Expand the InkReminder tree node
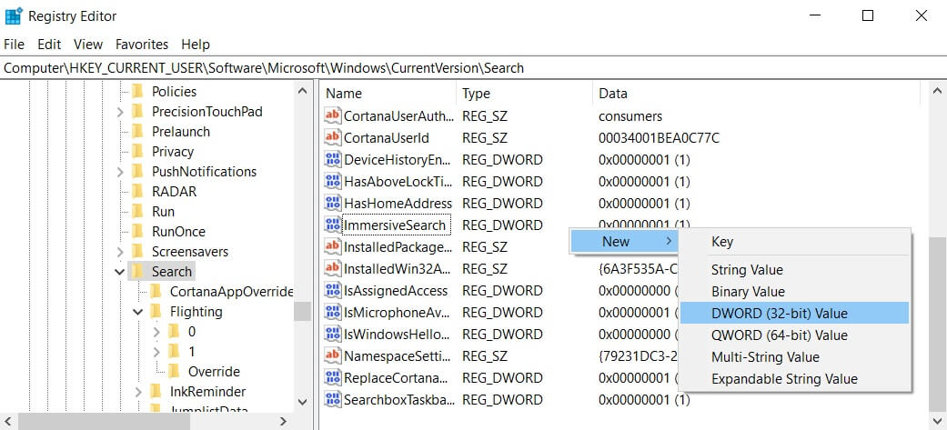The height and width of the screenshot is (430, 947). click(138, 391)
